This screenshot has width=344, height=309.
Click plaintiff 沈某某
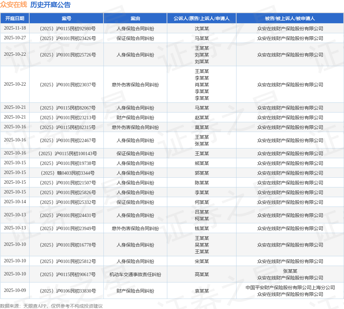[x=202, y=29]
